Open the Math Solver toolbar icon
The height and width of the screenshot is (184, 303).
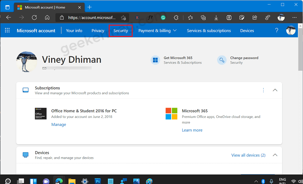click(229, 18)
